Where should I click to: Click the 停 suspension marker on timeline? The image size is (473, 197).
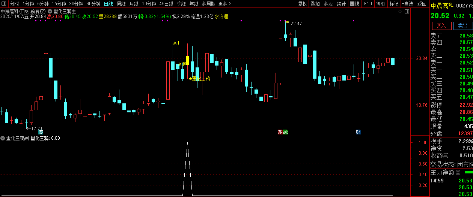41,132
